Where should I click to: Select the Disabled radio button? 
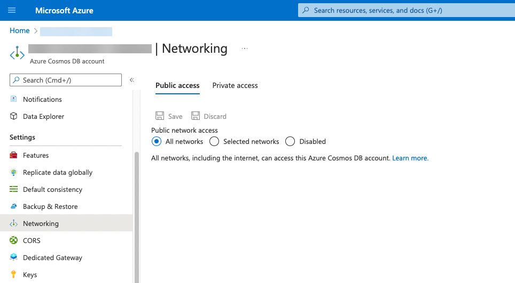pos(290,142)
